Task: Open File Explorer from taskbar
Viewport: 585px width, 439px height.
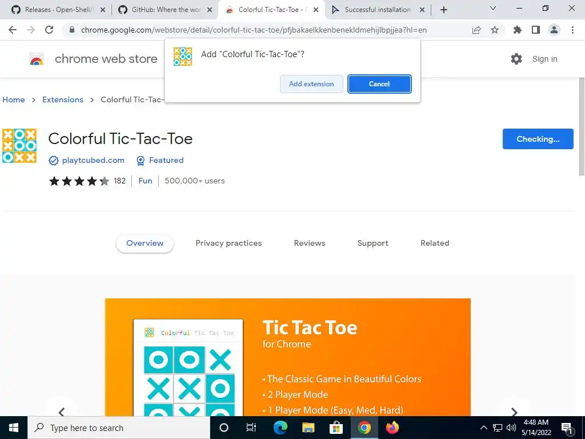Action: [x=308, y=428]
